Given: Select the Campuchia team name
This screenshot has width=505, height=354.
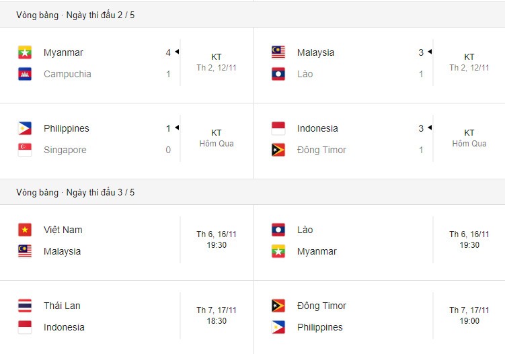Looking at the screenshot, I should tap(67, 74).
